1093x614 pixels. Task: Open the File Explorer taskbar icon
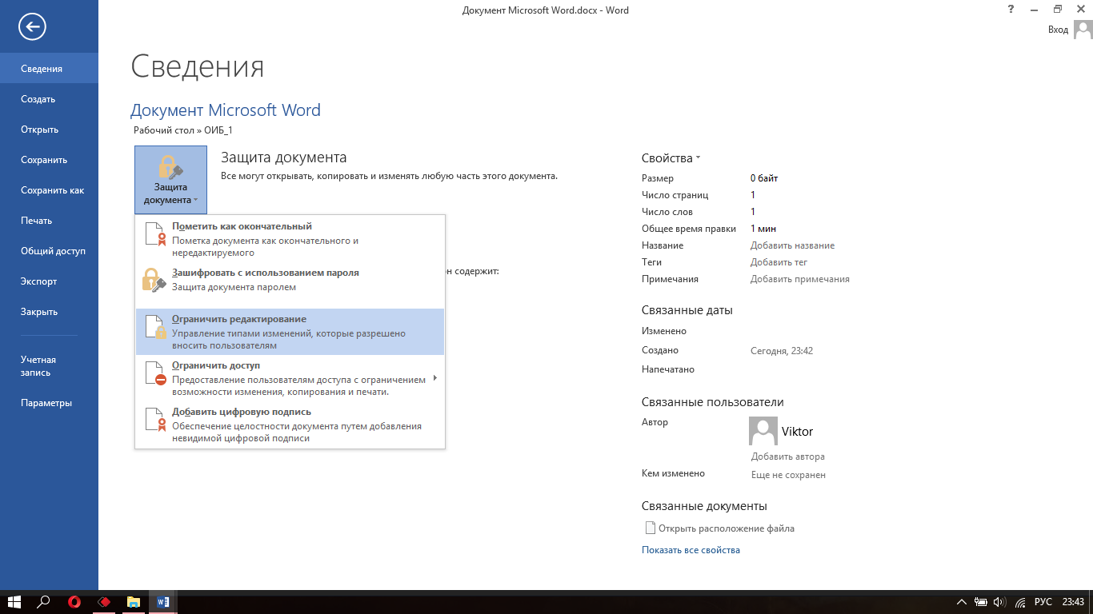134,602
